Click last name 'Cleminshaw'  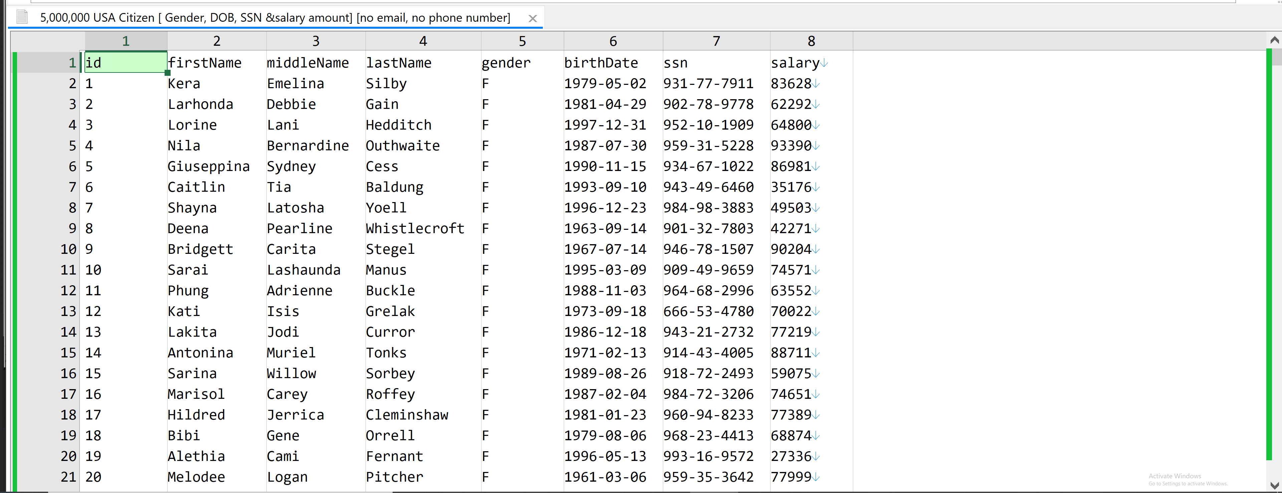click(407, 415)
